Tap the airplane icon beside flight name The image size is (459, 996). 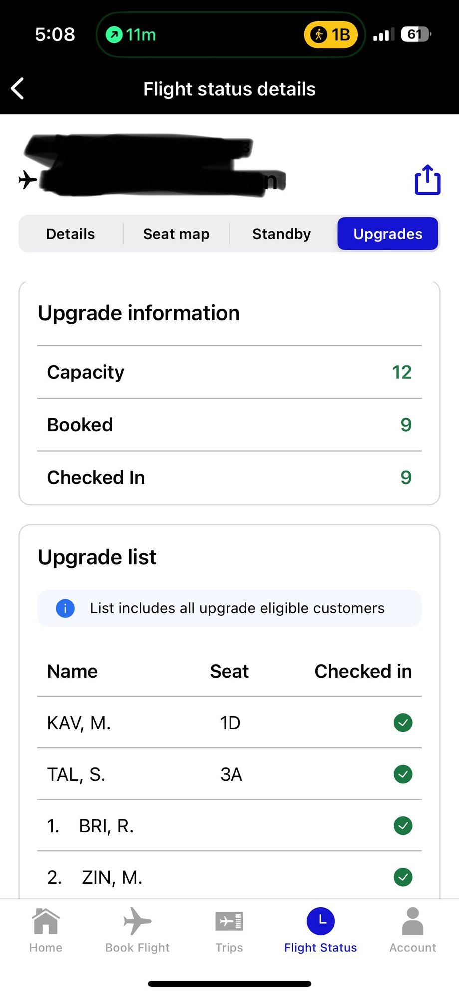(28, 180)
